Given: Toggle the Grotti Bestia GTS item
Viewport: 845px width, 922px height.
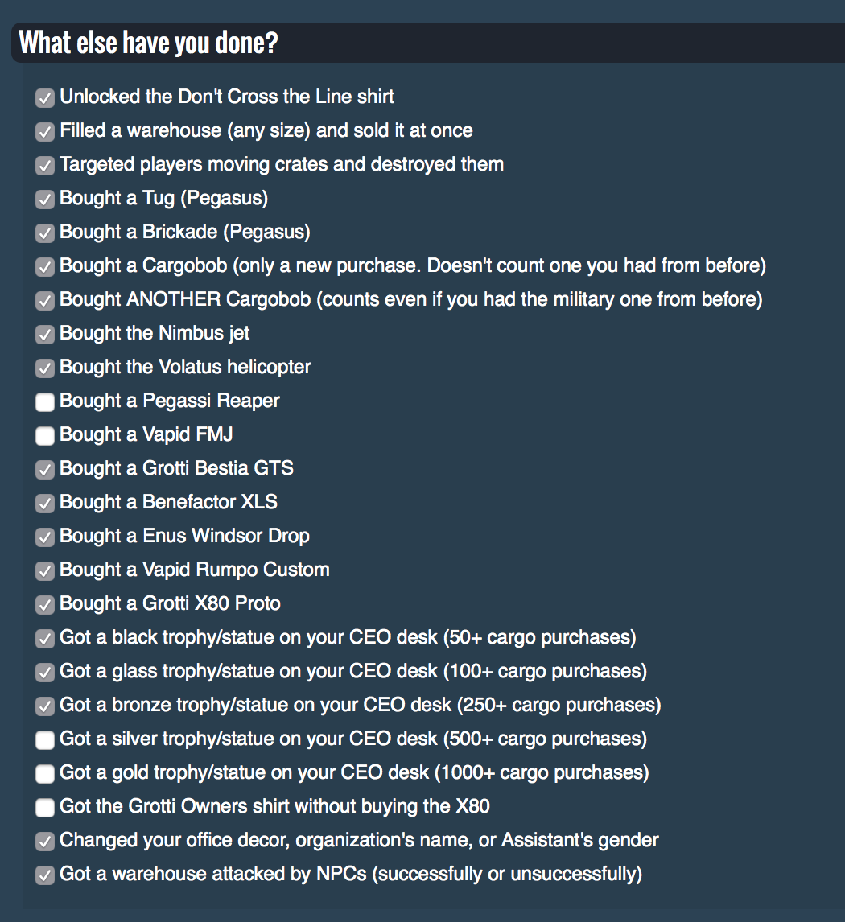Looking at the screenshot, I should (x=44, y=469).
